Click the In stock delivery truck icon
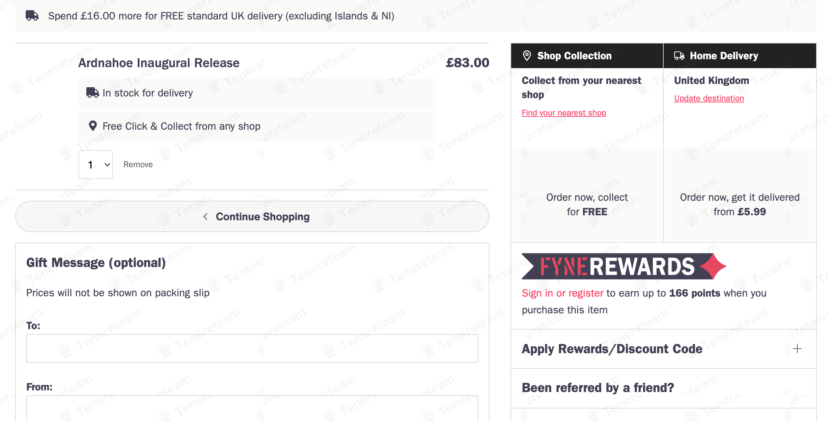 point(93,92)
